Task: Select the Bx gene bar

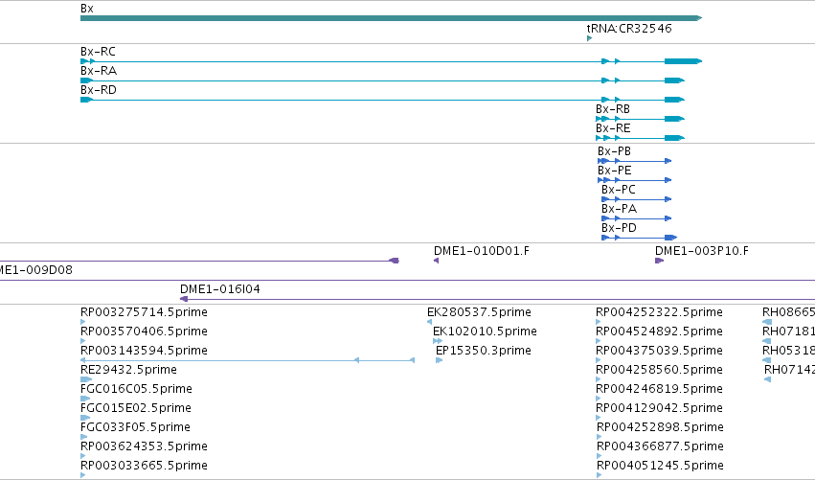Action: [x=391, y=18]
